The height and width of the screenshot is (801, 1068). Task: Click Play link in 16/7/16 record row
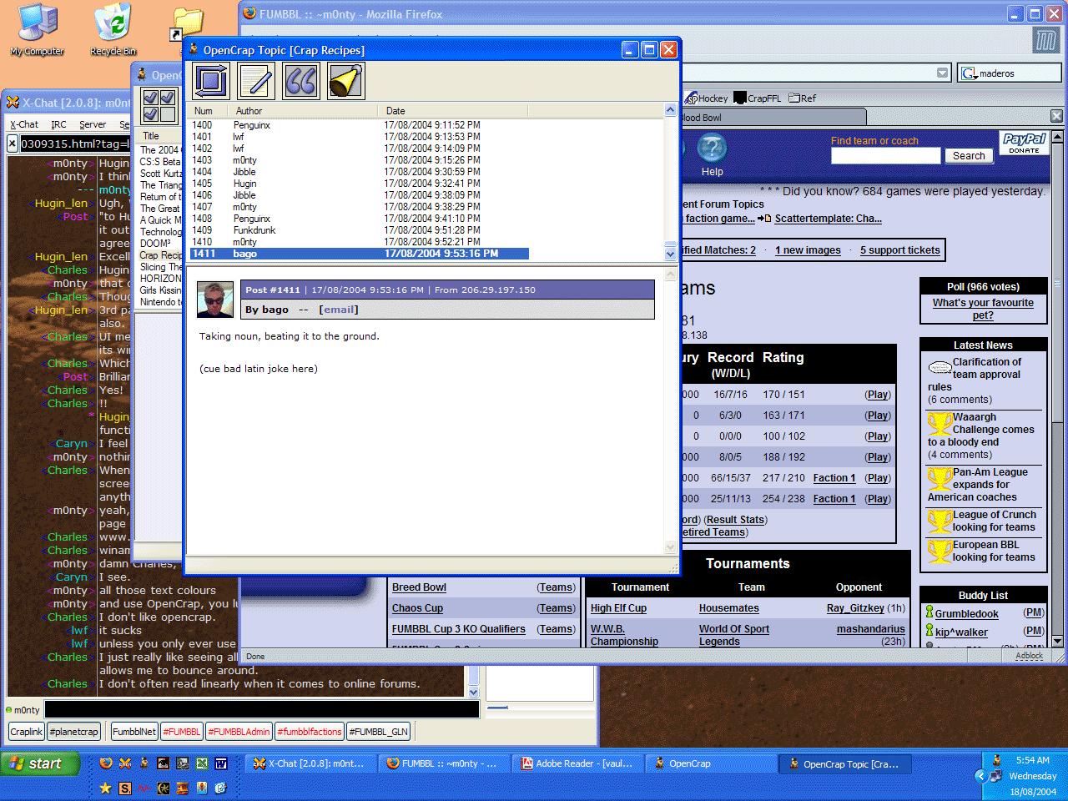pos(877,395)
